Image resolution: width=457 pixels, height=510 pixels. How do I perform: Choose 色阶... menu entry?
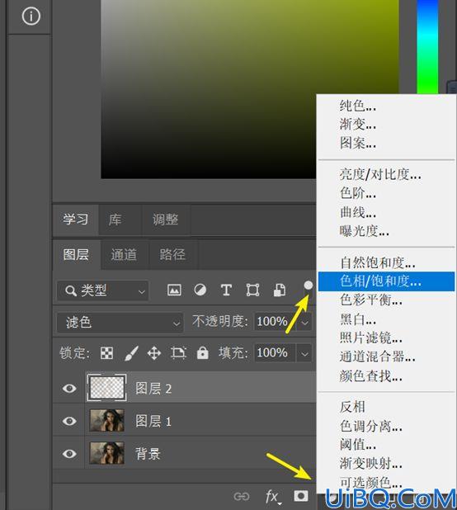[x=386, y=193]
